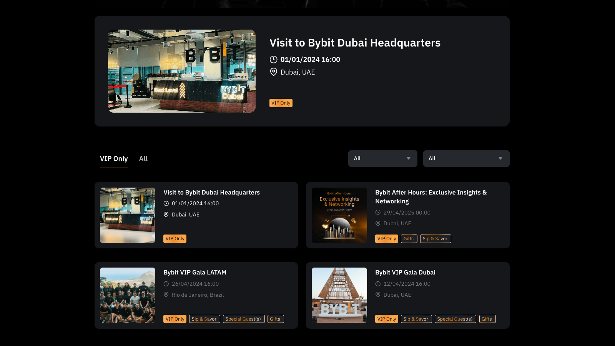This screenshot has width=615, height=346.
Task: Click the clock icon on Bybit VIP Gala Dubai
Action: (x=378, y=284)
